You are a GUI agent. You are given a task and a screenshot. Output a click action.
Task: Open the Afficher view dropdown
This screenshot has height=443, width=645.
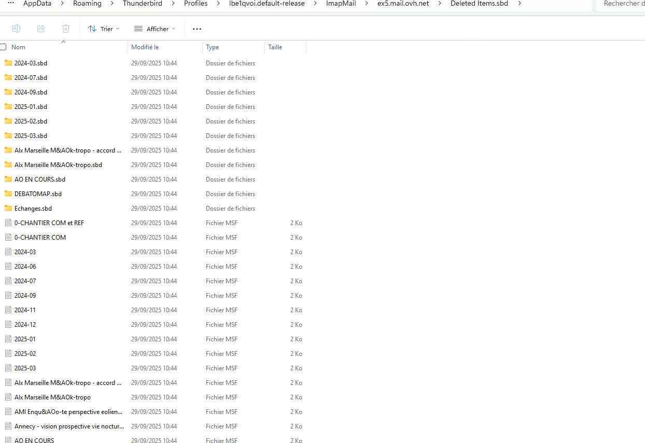click(155, 29)
